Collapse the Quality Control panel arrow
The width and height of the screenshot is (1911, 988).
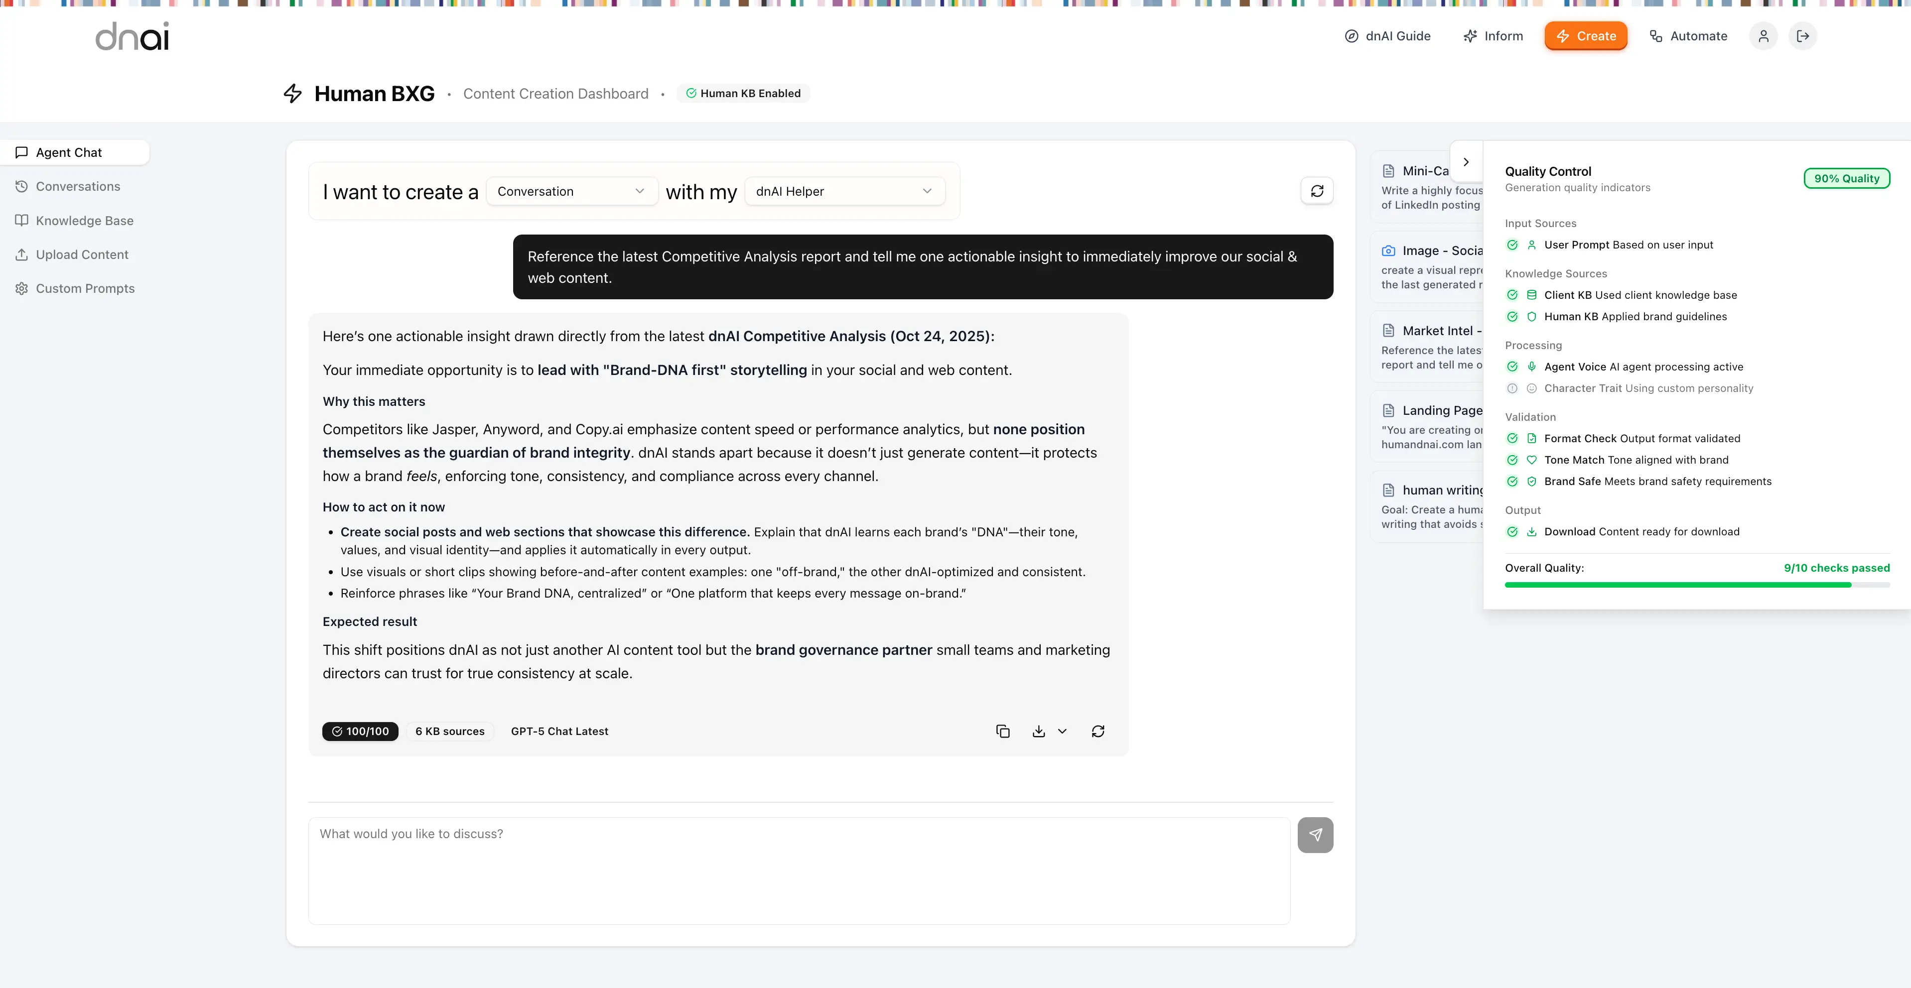1466,162
